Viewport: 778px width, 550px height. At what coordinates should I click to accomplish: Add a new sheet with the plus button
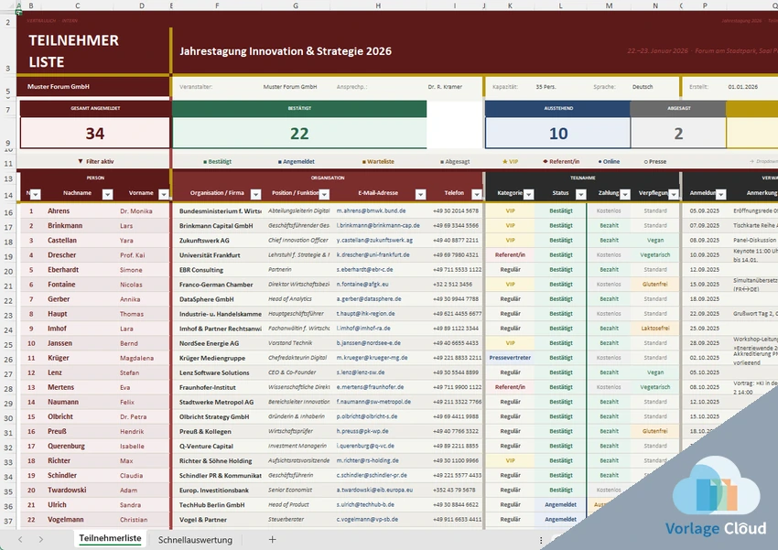[272, 540]
